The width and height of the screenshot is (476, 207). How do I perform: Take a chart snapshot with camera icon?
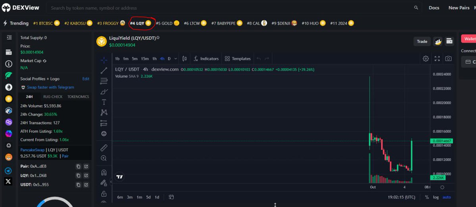pyautogui.click(x=448, y=58)
